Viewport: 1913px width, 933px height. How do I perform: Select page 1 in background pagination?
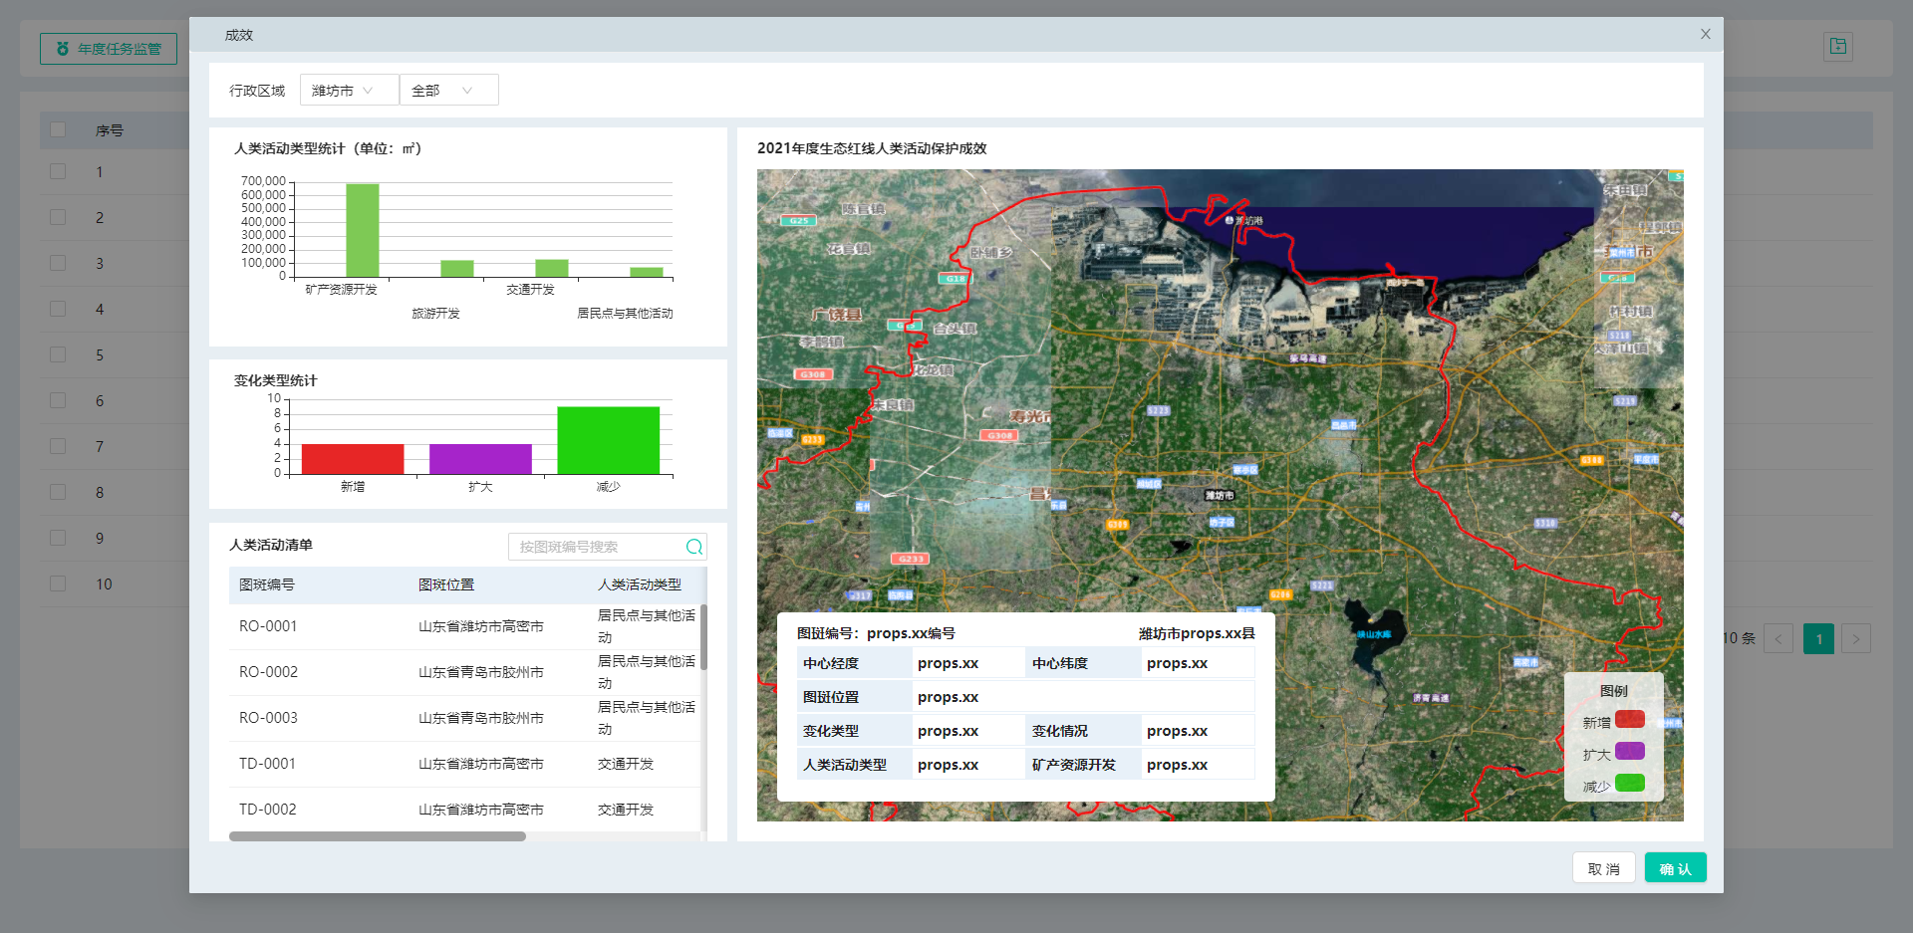pos(1818,639)
